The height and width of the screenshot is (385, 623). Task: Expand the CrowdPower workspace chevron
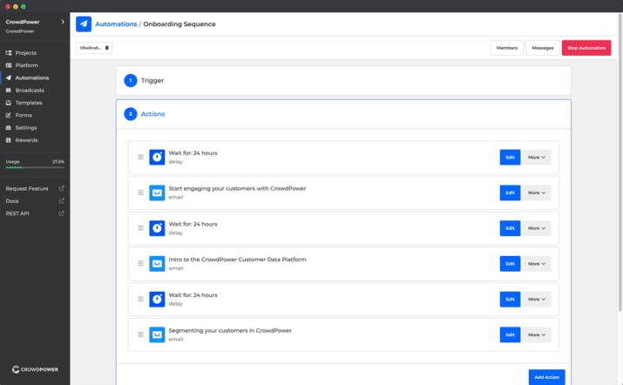coord(63,22)
